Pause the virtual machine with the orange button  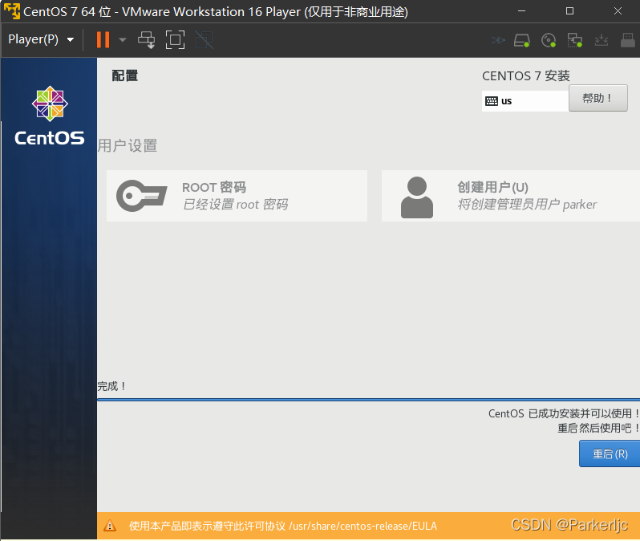pos(103,39)
